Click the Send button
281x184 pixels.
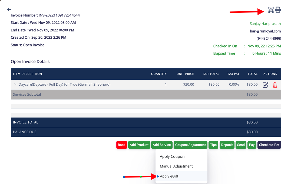click(241, 145)
